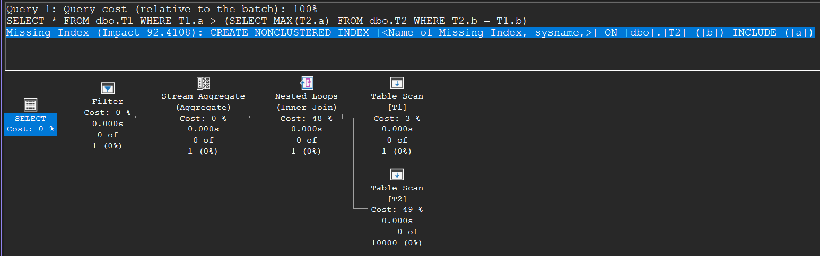The width and height of the screenshot is (820, 256).
Task: Click the '(Inner Join)' sublabel
Action: coord(307,107)
